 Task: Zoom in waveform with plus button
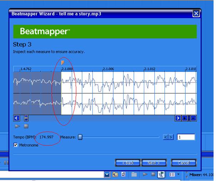185,118
